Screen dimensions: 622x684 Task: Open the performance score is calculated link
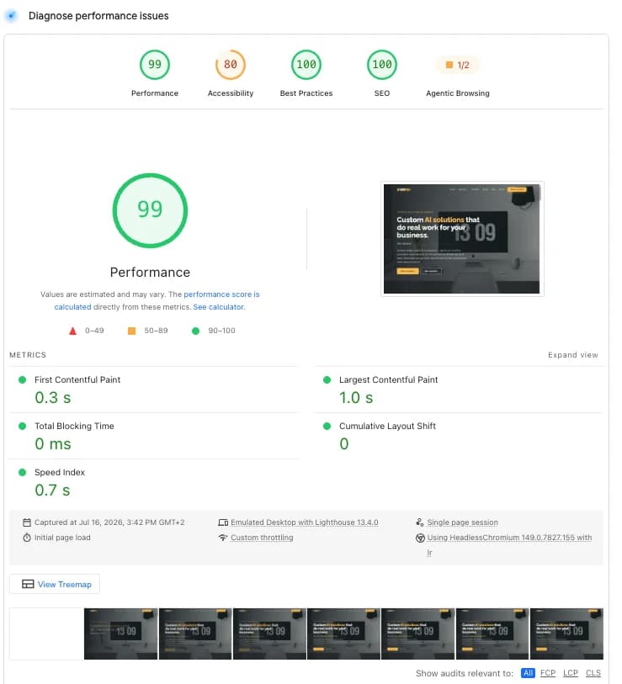point(221,294)
